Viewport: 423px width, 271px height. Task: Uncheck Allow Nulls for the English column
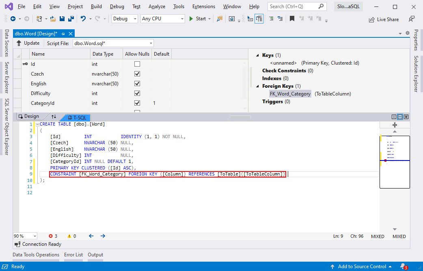137,83
